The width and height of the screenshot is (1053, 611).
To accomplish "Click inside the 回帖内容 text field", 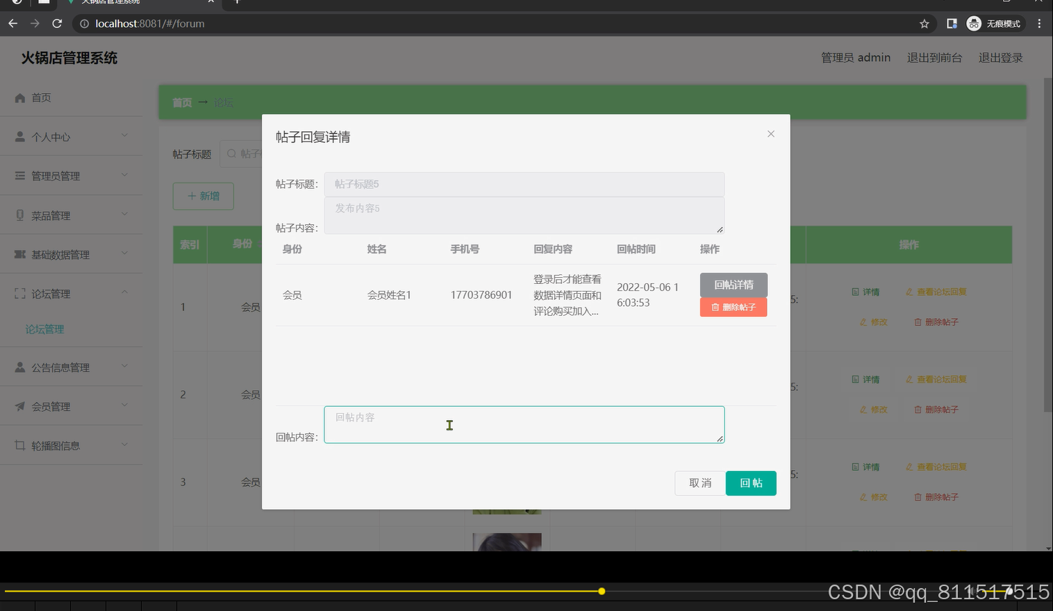I will click(524, 424).
